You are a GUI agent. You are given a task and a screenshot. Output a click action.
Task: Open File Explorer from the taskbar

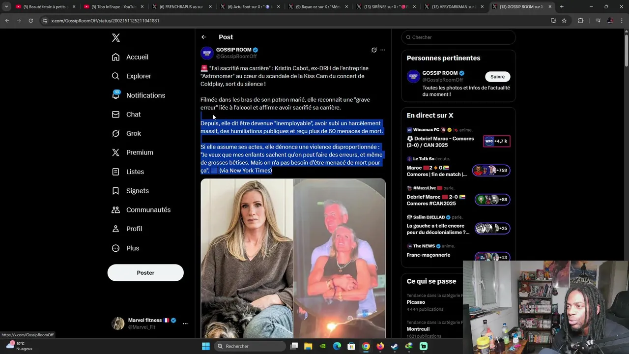[308, 346]
